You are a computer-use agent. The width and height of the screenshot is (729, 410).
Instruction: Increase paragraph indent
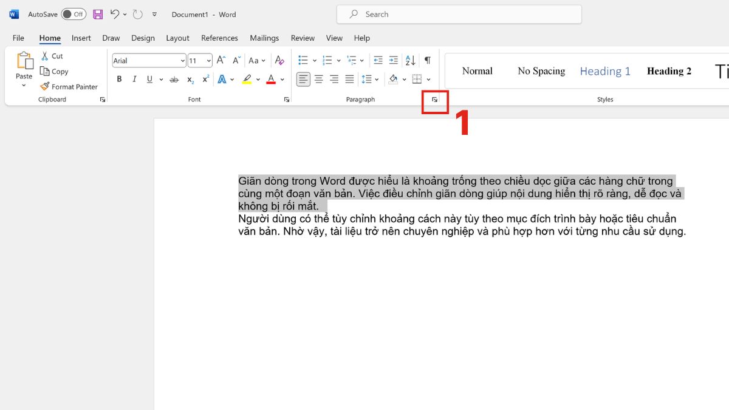[393, 60]
